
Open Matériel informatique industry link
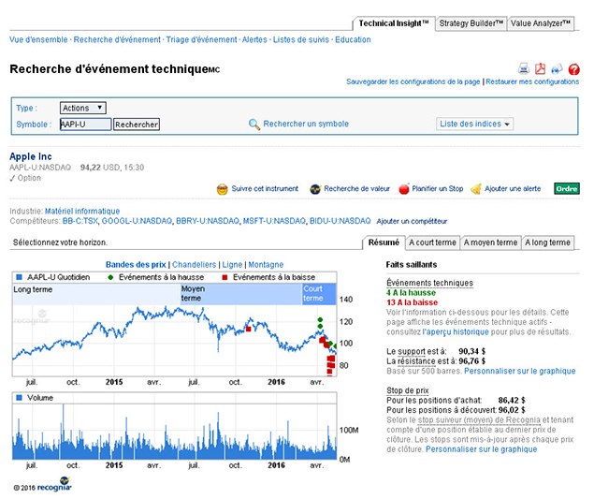82,212
